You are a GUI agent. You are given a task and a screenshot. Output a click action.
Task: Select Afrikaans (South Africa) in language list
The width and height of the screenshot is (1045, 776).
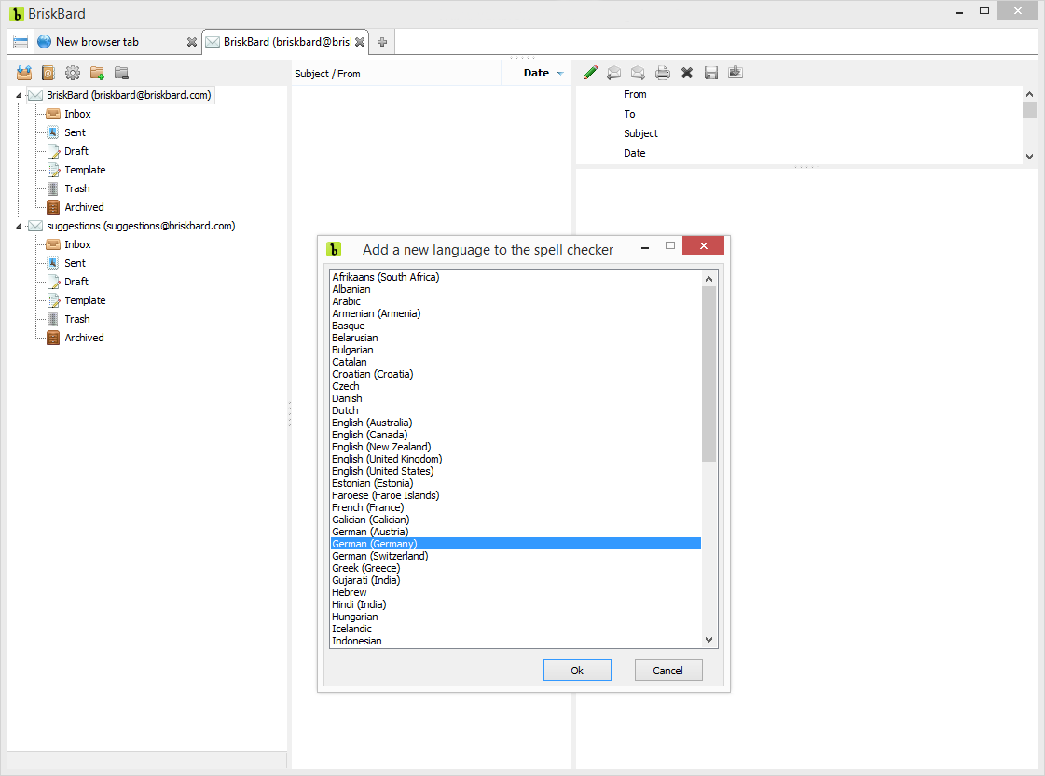tap(516, 277)
